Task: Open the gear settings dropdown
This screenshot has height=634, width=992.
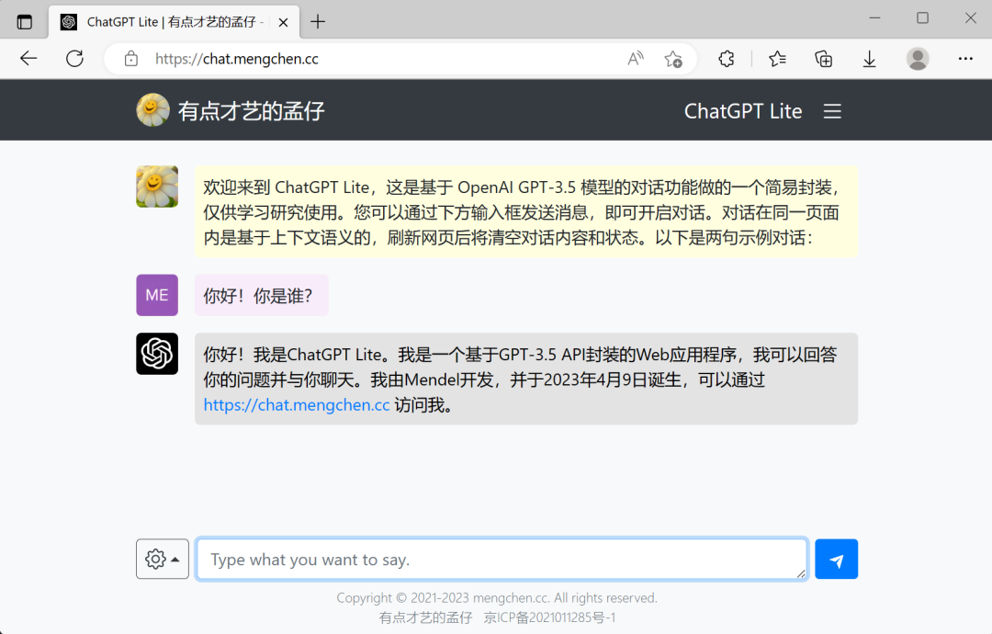Action: pos(162,559)
